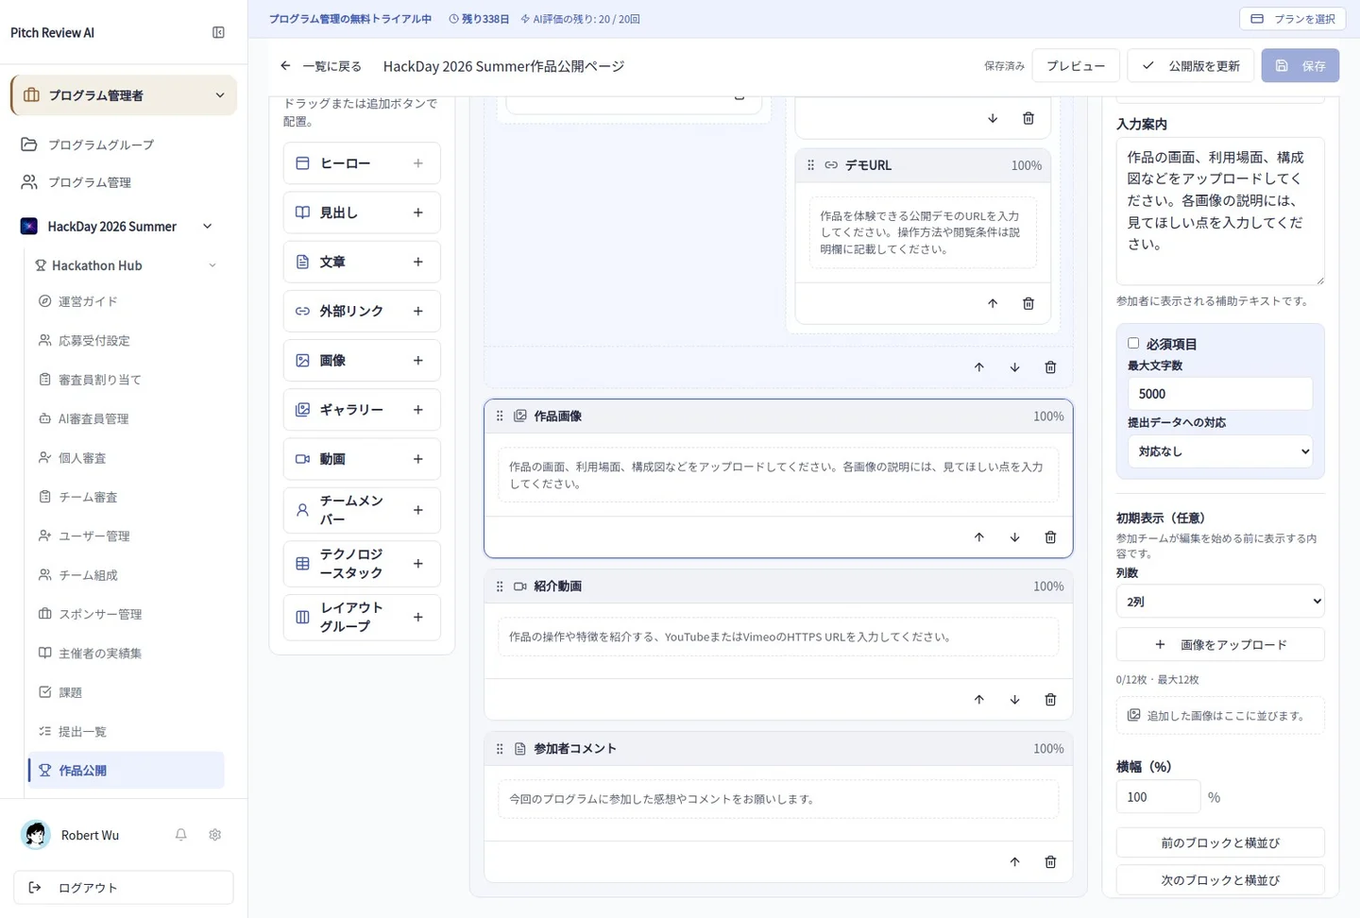This screenshot has height=918, width=1360.
Task: Open the プログラム管理者 role dropdown
Action: [124, 95]
